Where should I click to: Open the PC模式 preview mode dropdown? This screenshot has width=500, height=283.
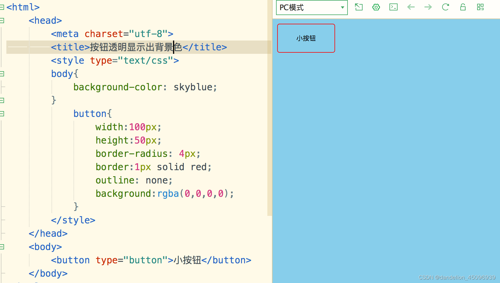click(x=312, y=8)
